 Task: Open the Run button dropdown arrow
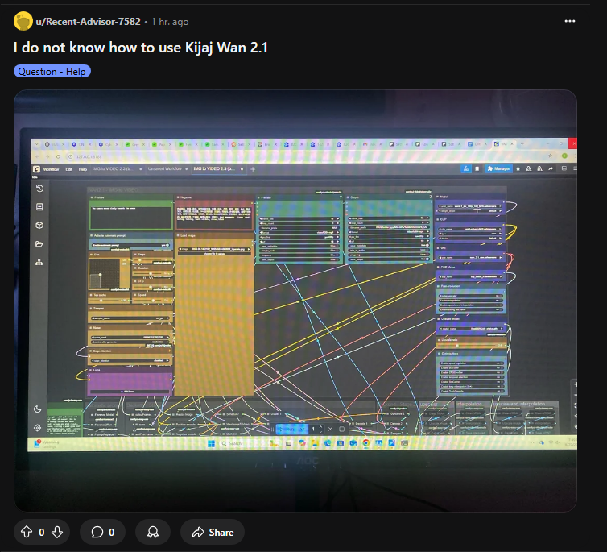coord(302,429)
